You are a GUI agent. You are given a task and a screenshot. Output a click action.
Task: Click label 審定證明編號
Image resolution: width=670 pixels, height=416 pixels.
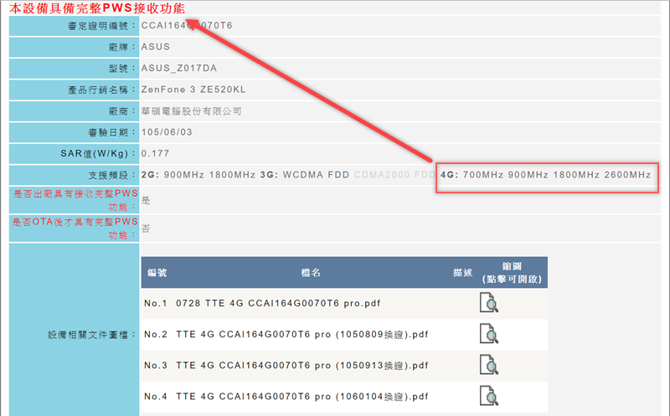click(100, 26)
